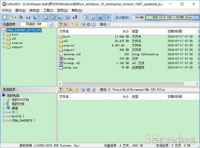
Task: Click the Make CD/DVD image icon
Action: coord(46,17)
